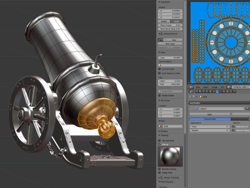250x188 pixels.
Task: Collapse the View panel
Action: point(159,52)
